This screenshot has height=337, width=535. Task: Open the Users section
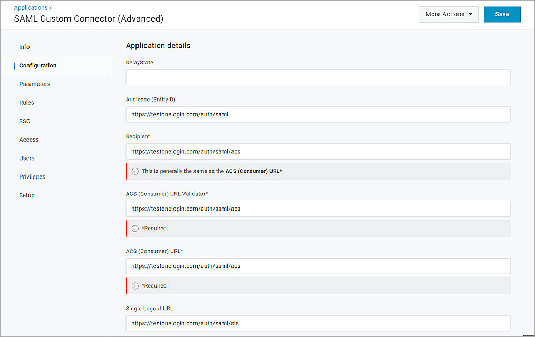pyautogui.click(x=26, y=157)
